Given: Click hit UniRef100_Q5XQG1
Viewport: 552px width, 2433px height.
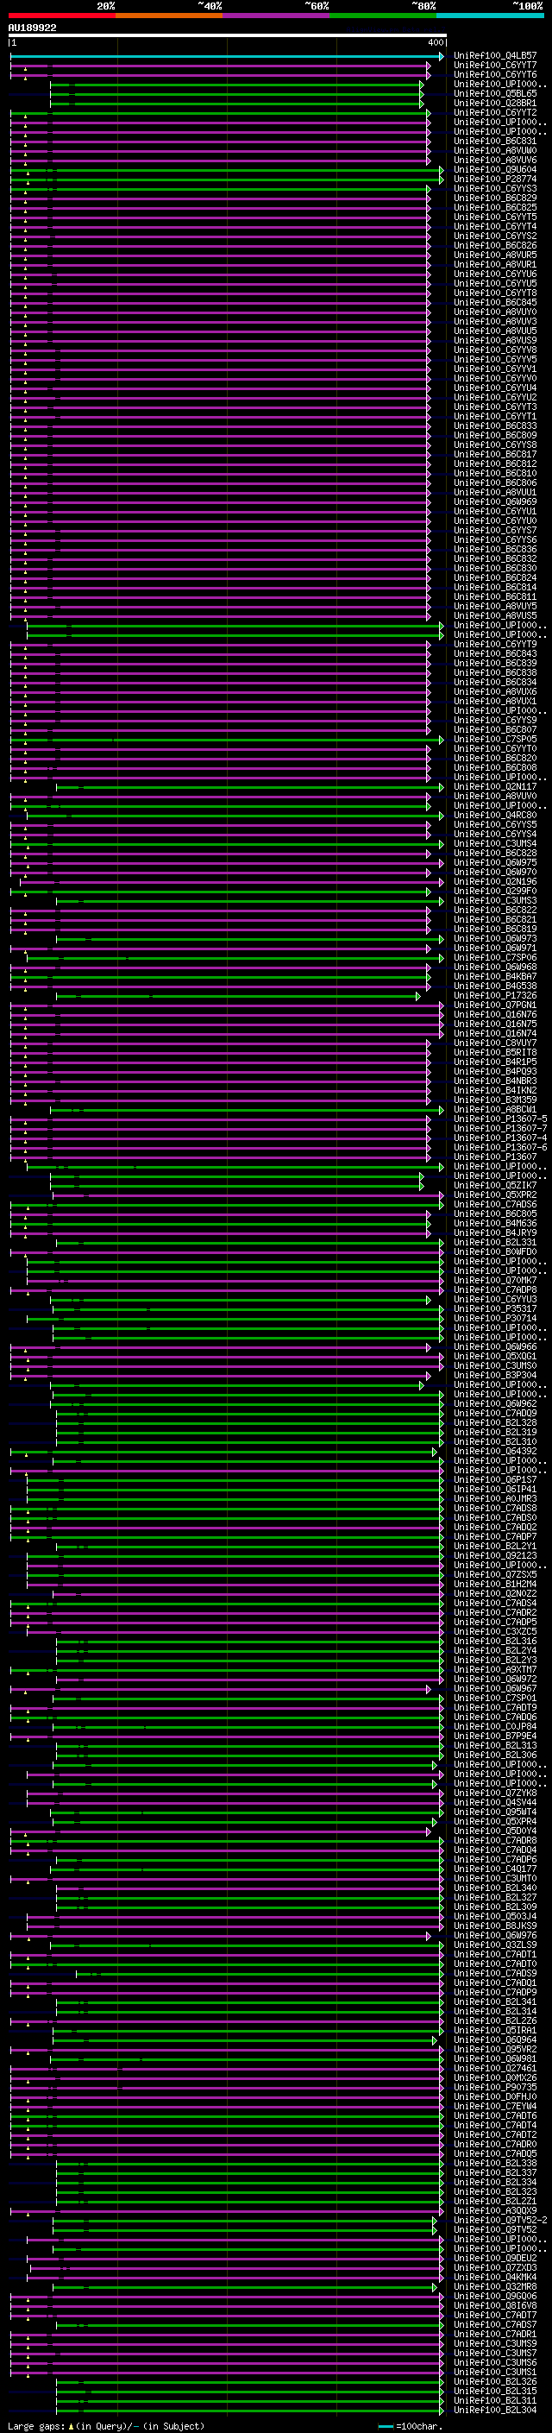Looking at the screenshot, I should coord(495,1356).
